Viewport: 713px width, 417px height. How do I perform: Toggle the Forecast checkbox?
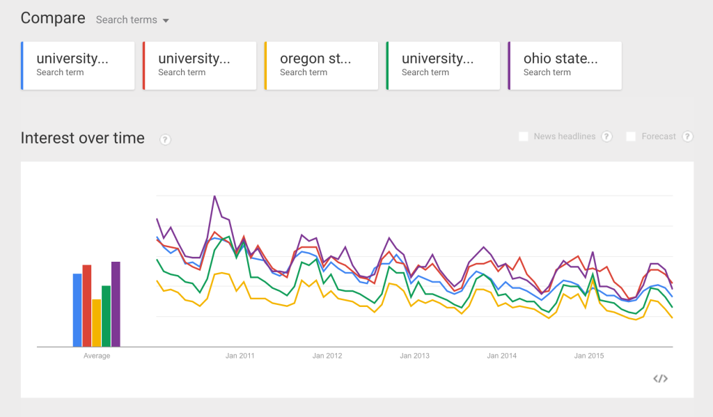(631, 136)
